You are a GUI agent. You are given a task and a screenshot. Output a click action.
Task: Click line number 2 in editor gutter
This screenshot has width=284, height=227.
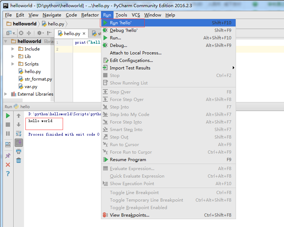[57, 49]
